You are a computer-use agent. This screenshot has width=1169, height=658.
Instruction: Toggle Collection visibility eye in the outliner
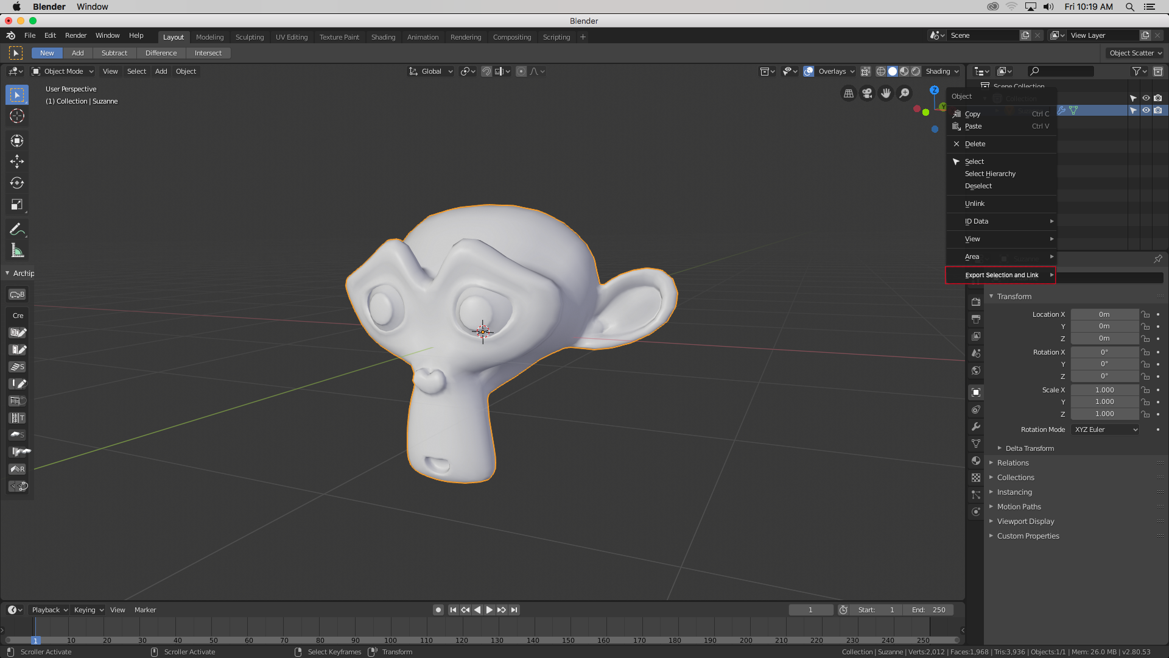pos(1146,98)
